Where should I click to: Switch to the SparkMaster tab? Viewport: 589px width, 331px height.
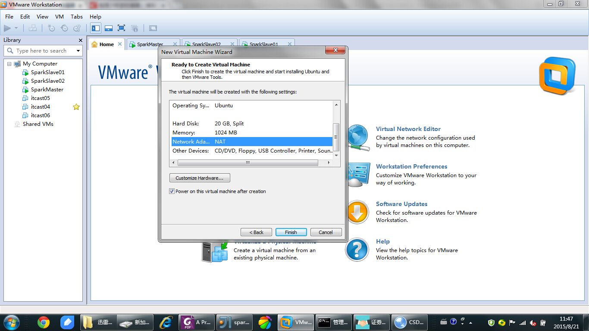coord(150,44)
